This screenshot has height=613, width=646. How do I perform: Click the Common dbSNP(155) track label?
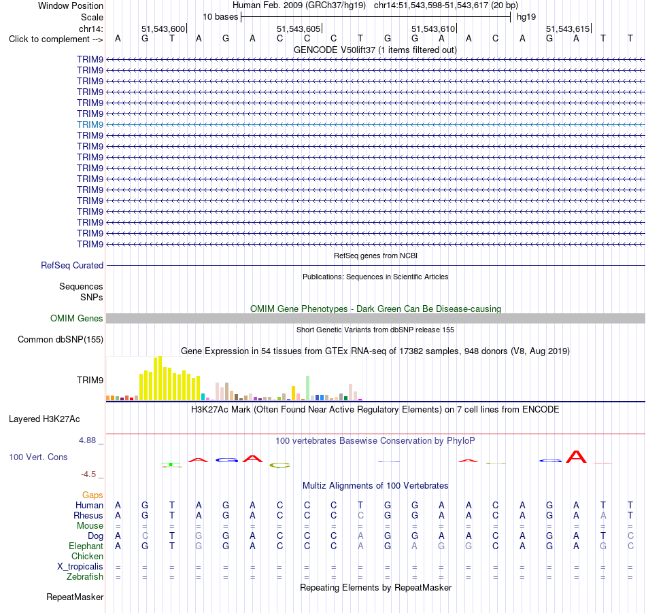click(x=60, y=339)
